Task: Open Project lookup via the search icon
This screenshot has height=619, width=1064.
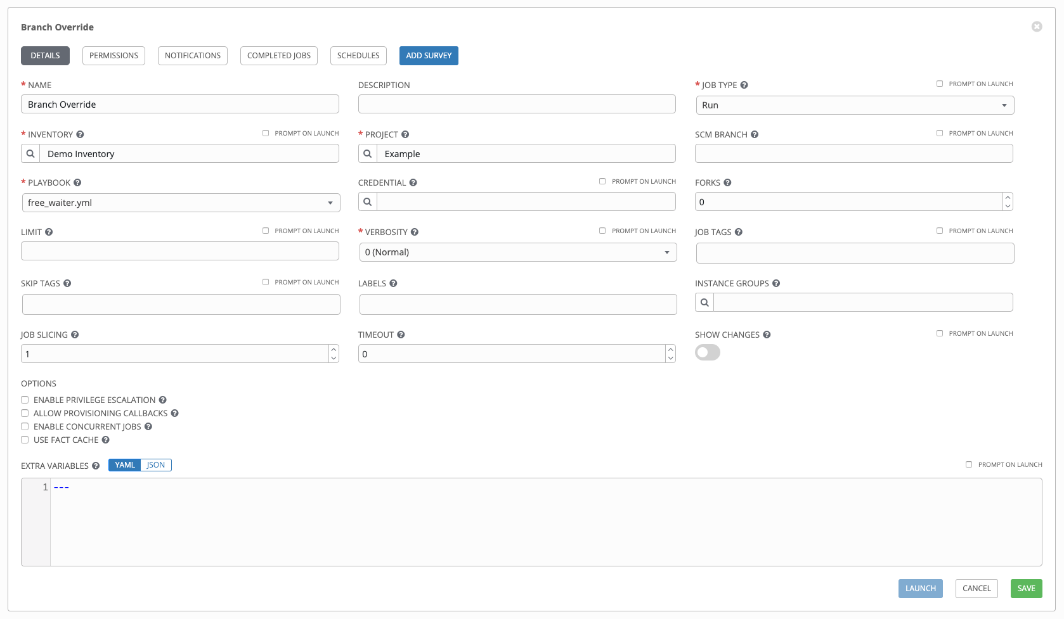Action: pyautogui.click(x=368, y=153)
